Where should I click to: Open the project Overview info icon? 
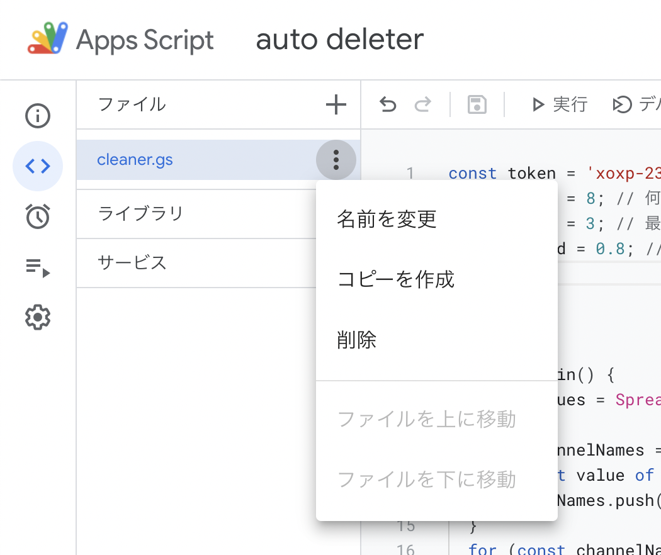(38, 115)
